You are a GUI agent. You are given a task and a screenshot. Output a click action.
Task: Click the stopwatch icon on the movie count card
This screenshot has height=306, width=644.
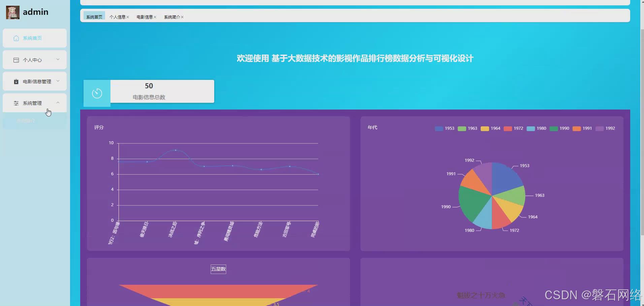coord(97,93)
